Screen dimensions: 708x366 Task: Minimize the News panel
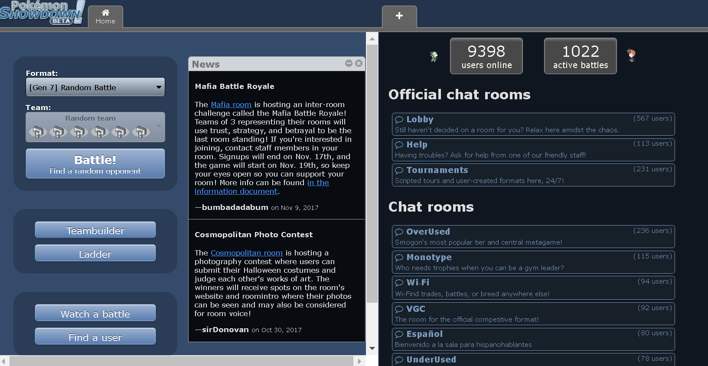pyautogui.click(x=349, y=63)
